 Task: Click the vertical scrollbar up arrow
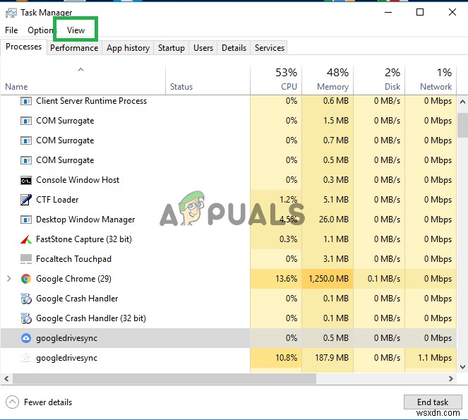pyautogui.click(x=462, y=102)
